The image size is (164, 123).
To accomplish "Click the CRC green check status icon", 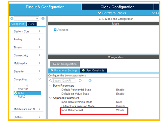I will click(15, 93).
